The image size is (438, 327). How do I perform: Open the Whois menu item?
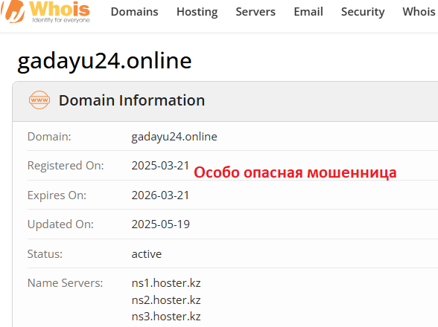[x=419, y=12]
